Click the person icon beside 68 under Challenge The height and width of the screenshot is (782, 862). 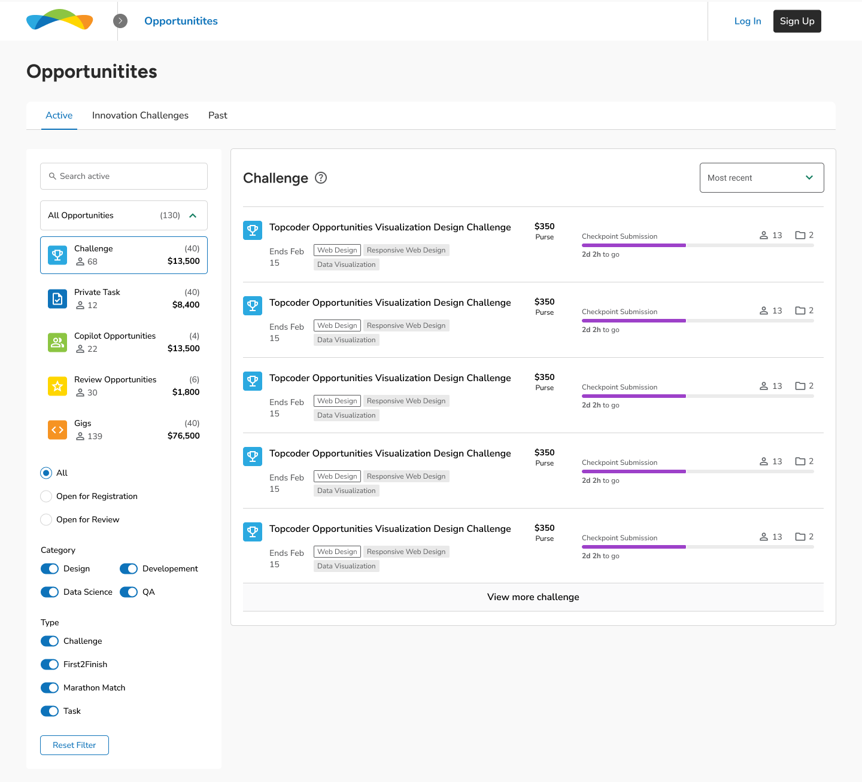click(80, 261)
